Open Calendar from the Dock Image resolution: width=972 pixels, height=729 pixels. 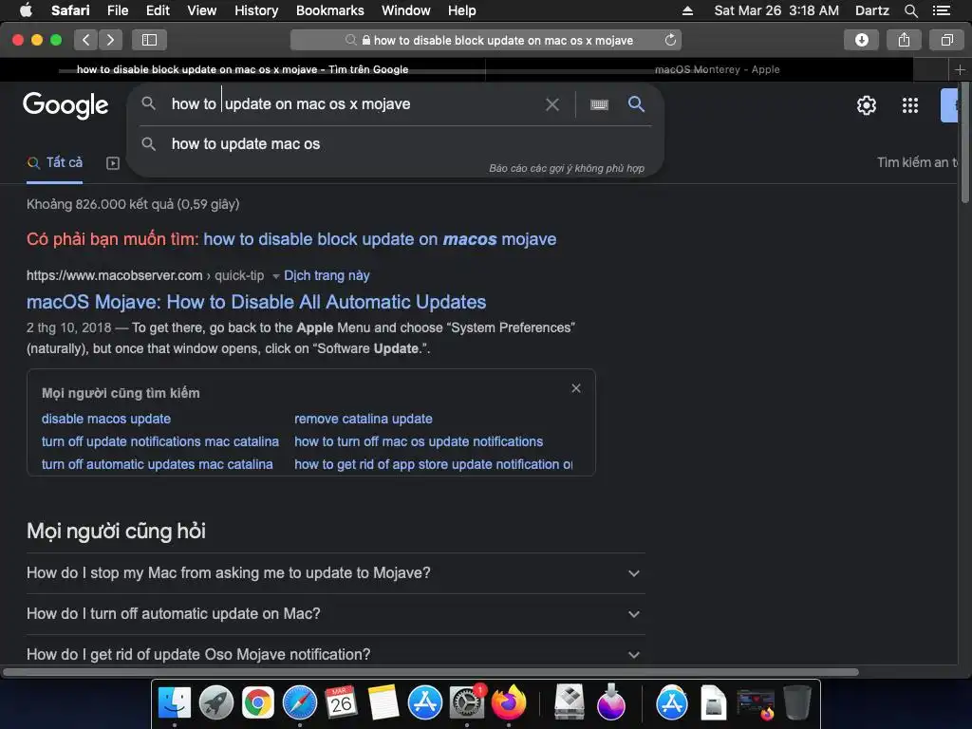pyautogui.click(x=341, y=703)
